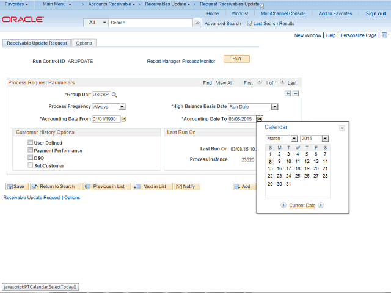Click into the Search text field
The image size is (391, 293).
[150, 23]
